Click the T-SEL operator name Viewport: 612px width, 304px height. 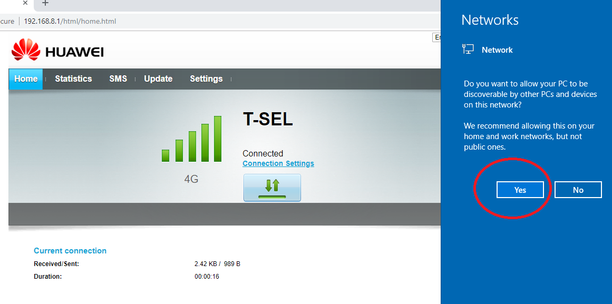pyautogui.click(x=268, y=119)
